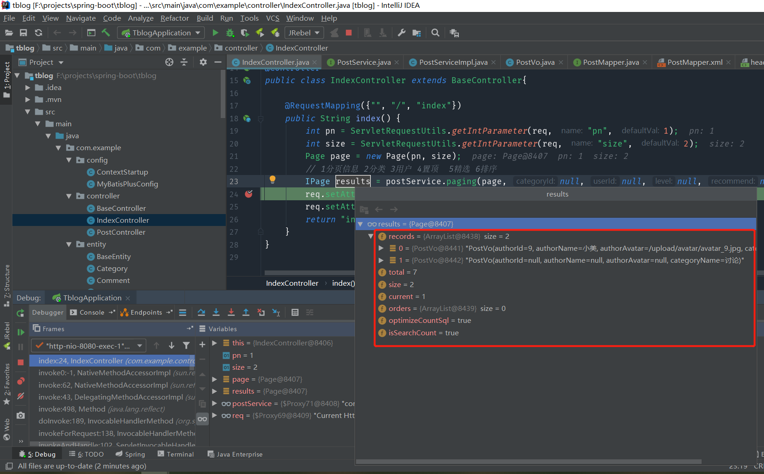
Task: Expand the .idea folder node
Action: (28, 87)
